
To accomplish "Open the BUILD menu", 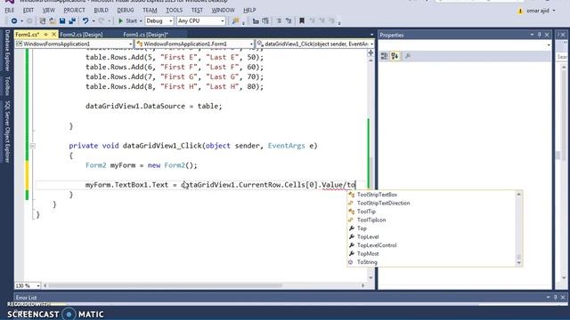I will tap(101, 10).
